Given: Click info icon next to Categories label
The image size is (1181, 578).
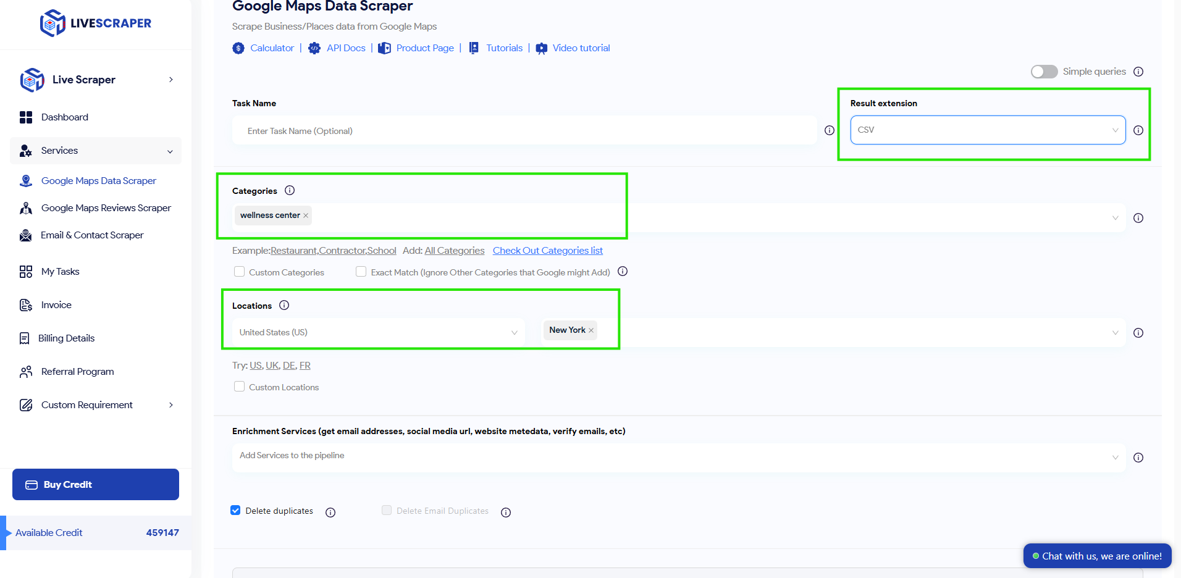Looking at the screenshot, I should pos(290,190).
